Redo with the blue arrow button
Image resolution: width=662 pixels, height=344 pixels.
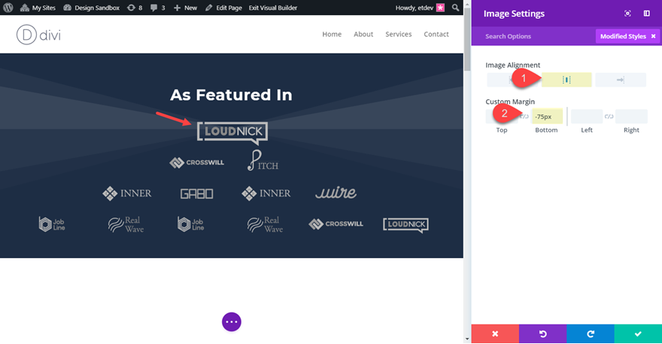tap(591, 334)
